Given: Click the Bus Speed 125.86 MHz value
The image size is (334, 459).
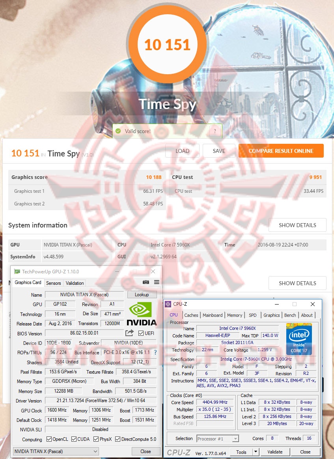Looking at the screenshot, I should coord(215,416).
